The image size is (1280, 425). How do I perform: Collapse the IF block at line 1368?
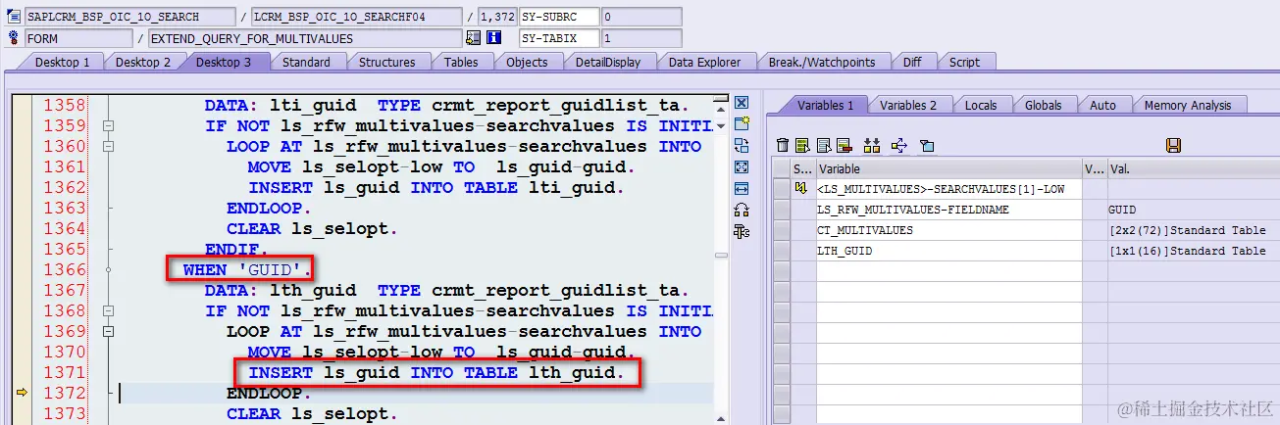coord(109,311)
